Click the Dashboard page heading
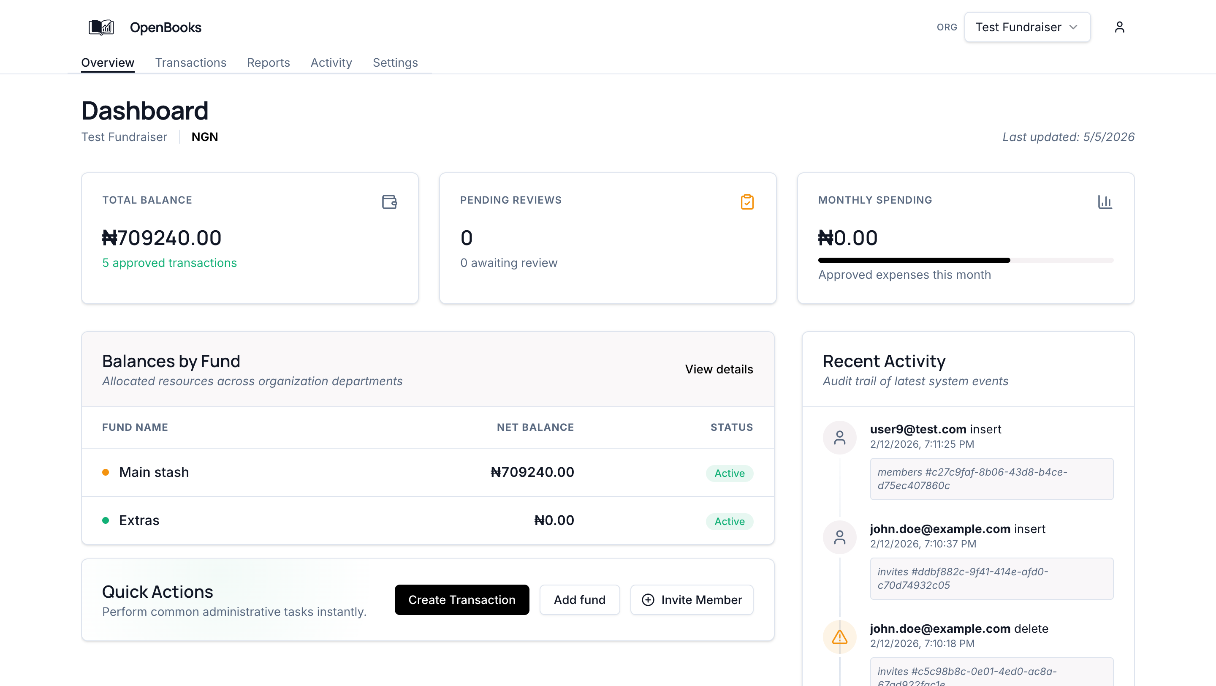 click(144, 111)
